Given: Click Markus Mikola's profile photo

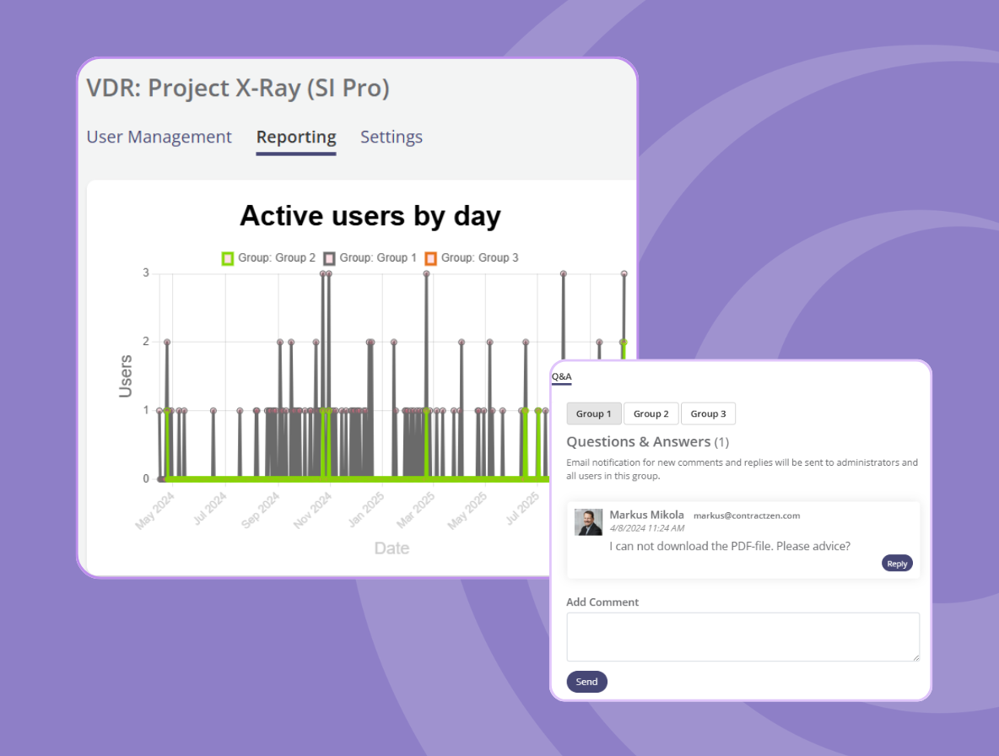Looking at the screenshot, I should coord(589,522).
